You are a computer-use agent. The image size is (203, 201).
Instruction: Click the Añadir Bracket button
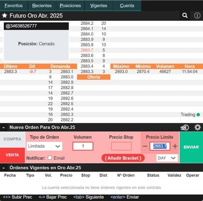(123, 158)
